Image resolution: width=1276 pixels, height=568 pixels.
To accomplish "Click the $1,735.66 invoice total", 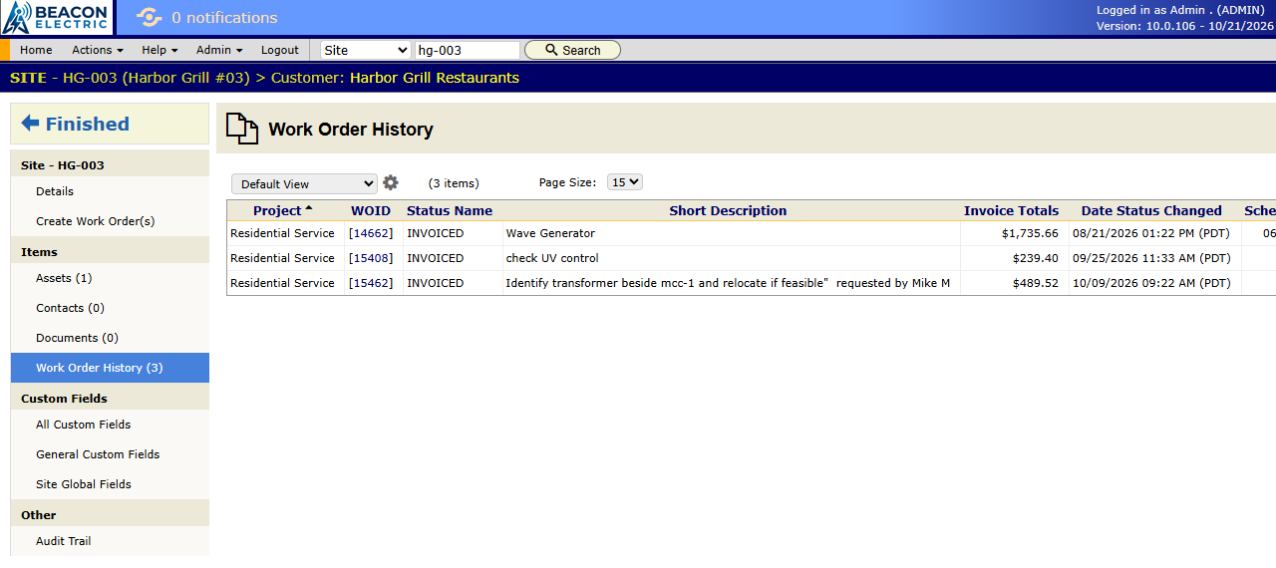I will point(1030,233).
